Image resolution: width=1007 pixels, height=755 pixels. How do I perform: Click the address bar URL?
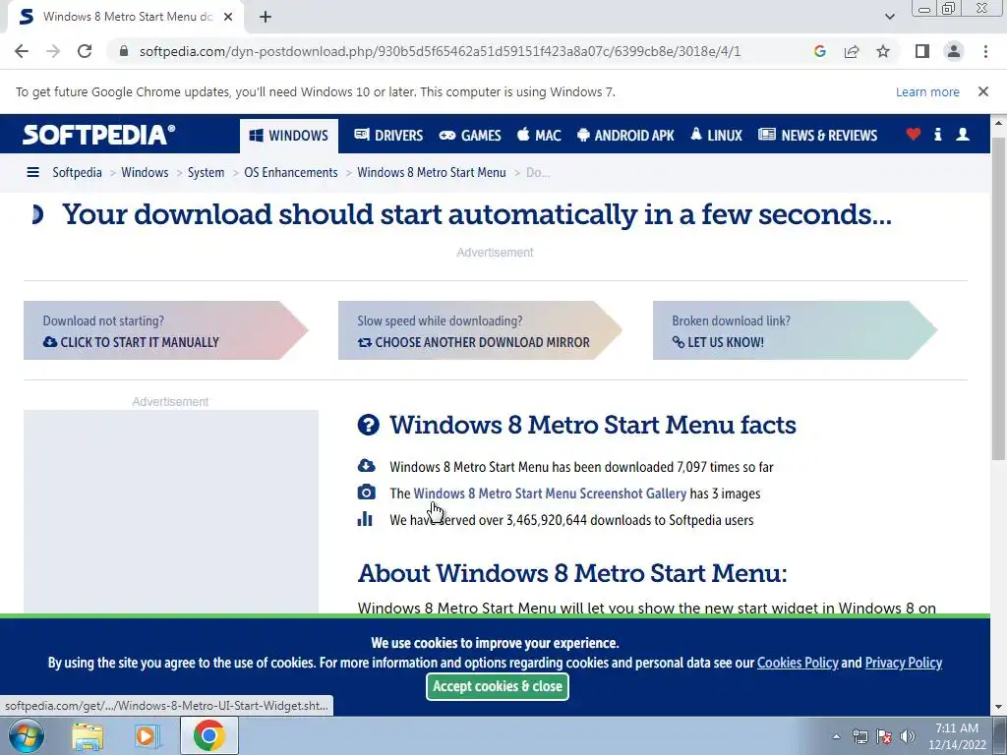(x=440, y=51)
